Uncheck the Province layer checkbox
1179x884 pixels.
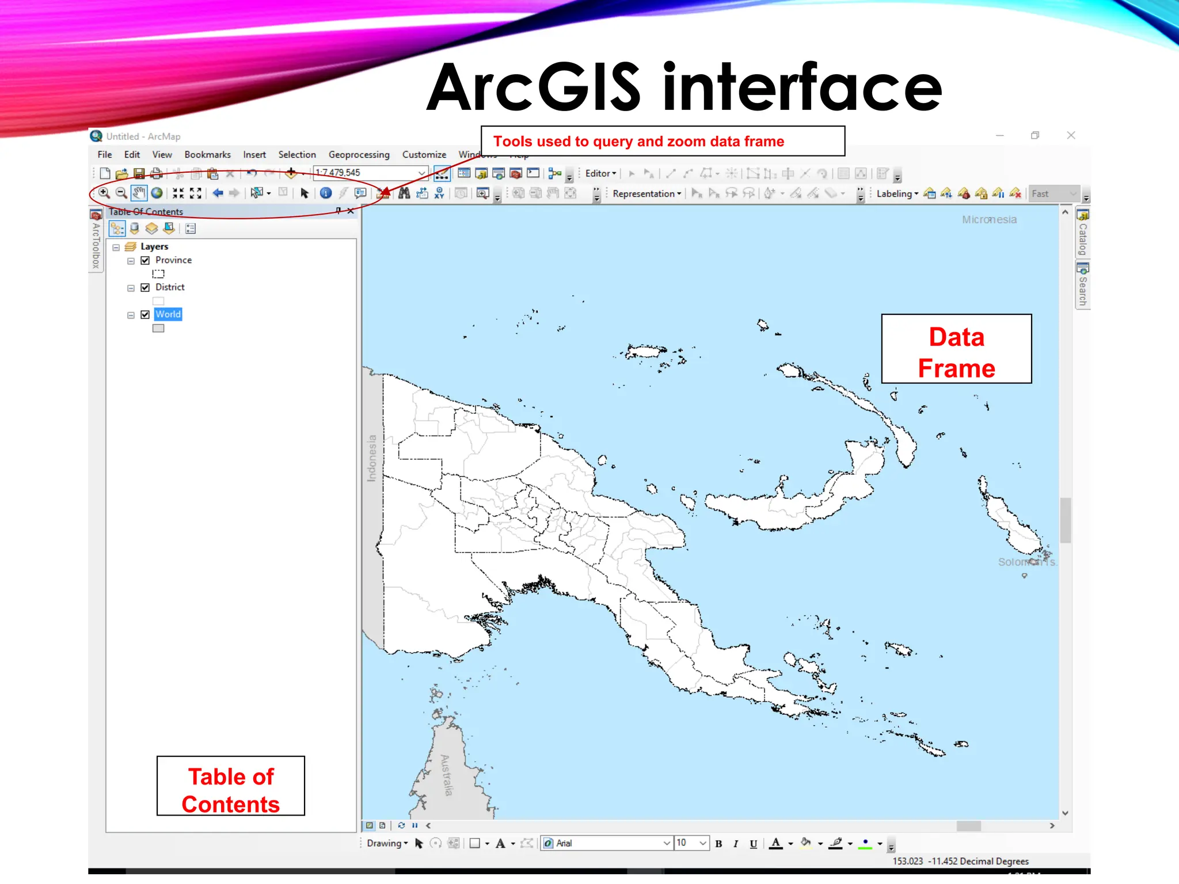tap(145, 260)
